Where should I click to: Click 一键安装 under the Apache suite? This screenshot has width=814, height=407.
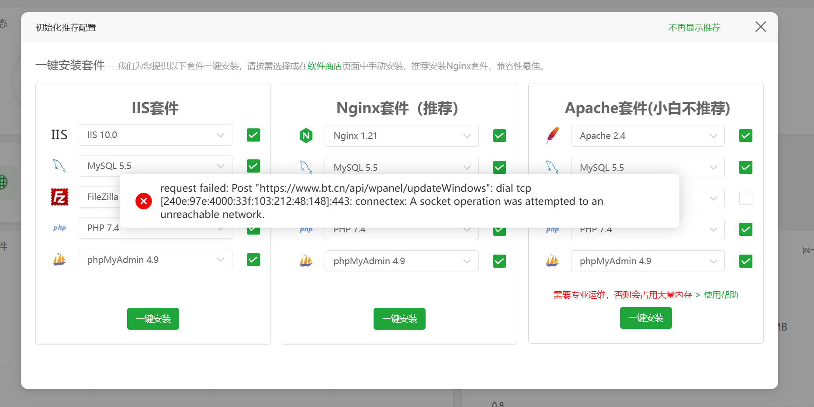[646, 318]
